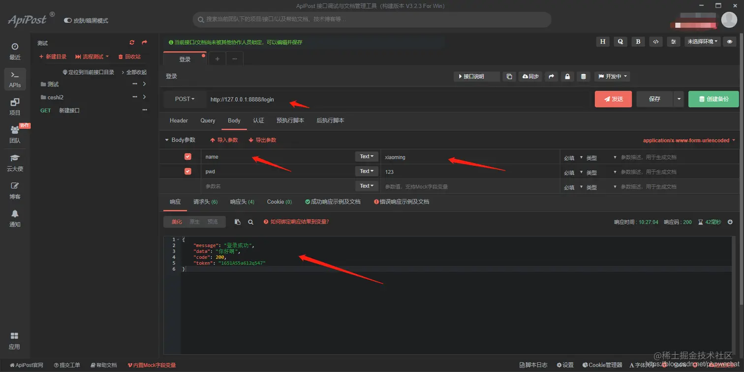The width and height of the screenshot is (744, 372).
Task: Open the Cookie (0) response tab
Action: click(x=279, y=202)
